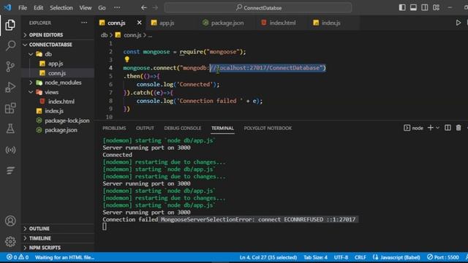
Task: Open the Output panel tab
Action: pyautogui.click(x=145, y=129)
